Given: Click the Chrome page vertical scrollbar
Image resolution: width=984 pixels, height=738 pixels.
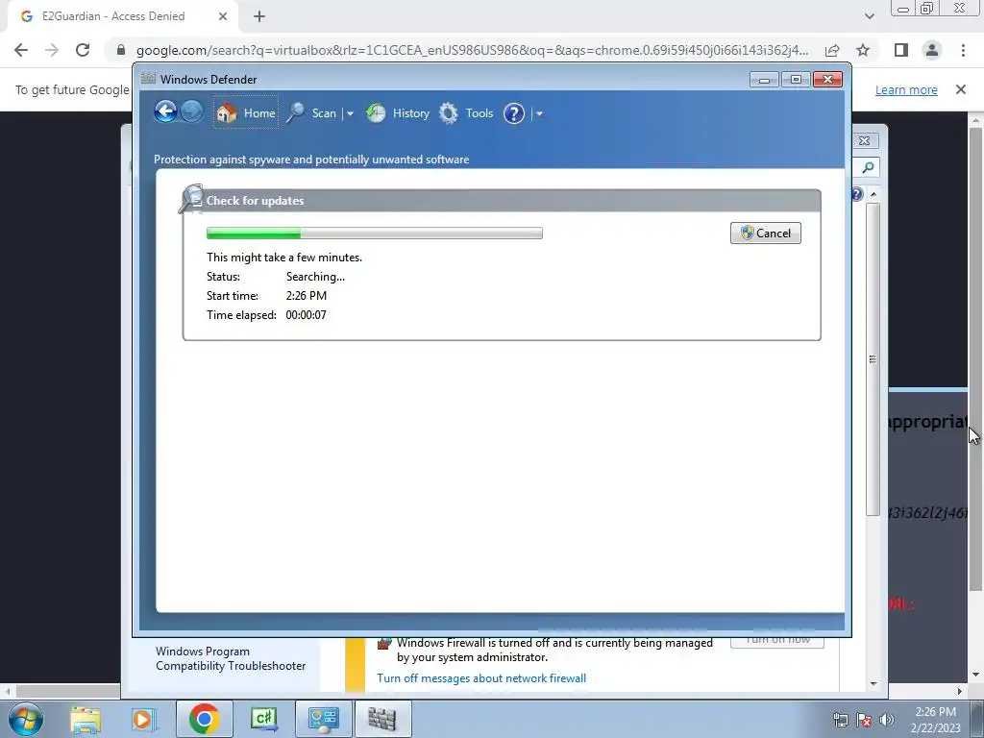Looking at the screenshot, I should 975,358.
